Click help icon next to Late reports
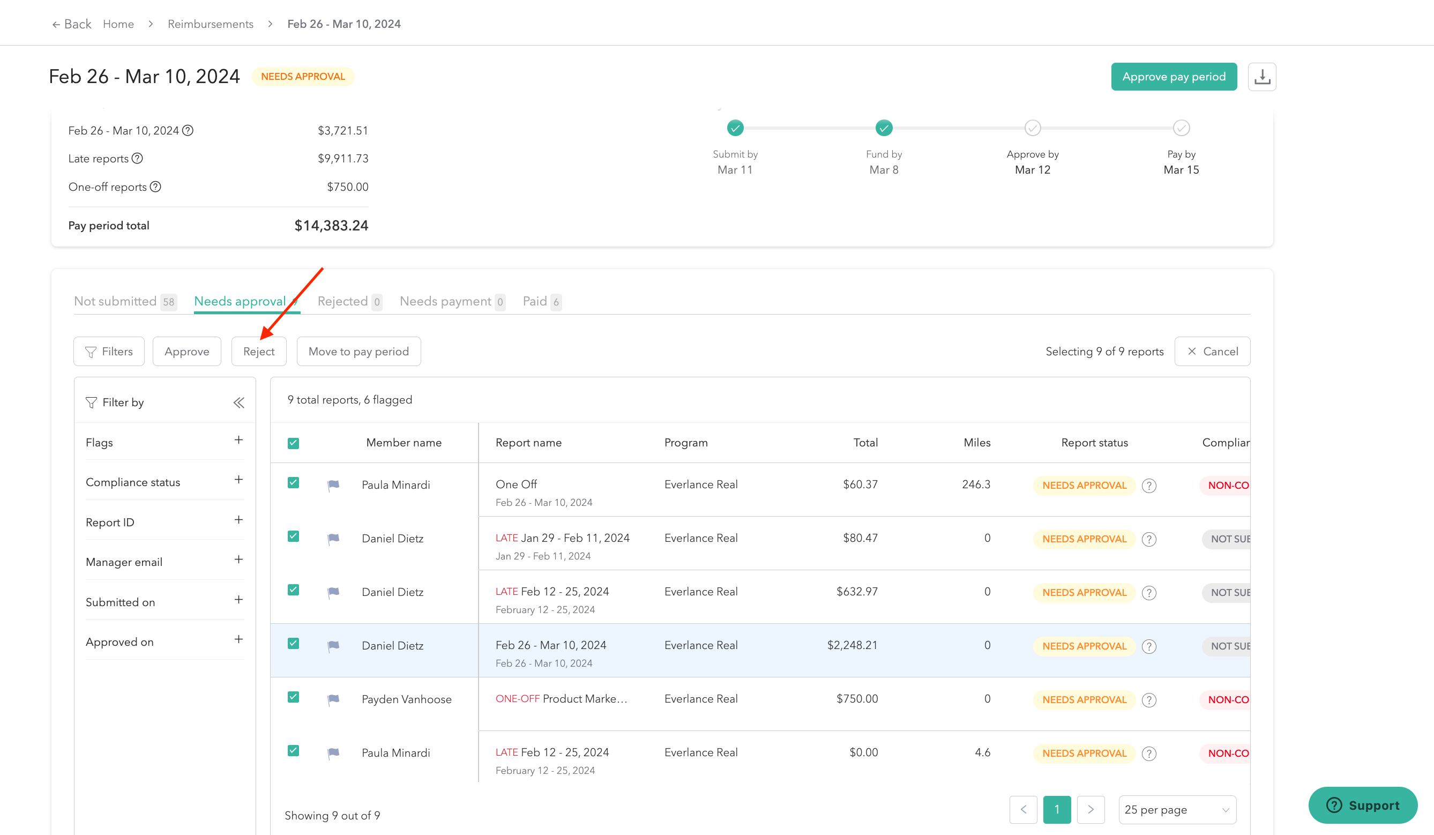 tap(137, 158)
